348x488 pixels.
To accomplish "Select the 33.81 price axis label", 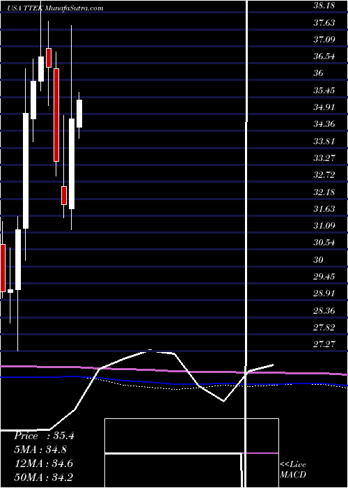I will (324, 142).
